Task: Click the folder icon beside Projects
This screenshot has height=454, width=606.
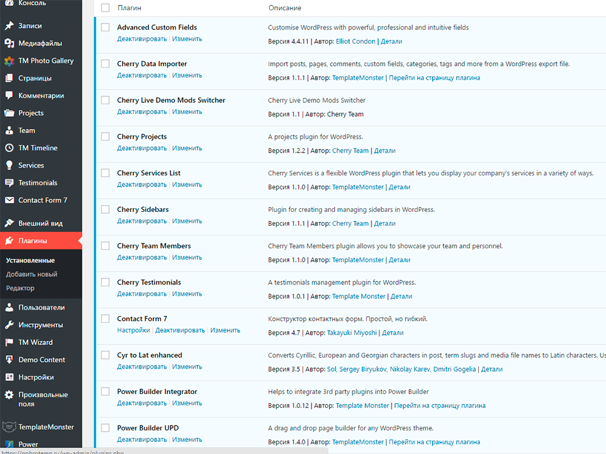Action: (x=9, y=113)
